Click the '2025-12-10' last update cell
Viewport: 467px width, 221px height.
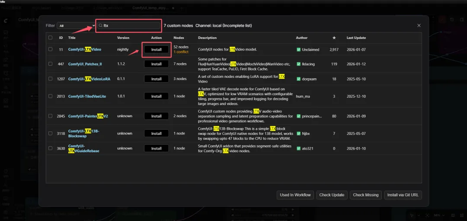[x=356, y=96]
